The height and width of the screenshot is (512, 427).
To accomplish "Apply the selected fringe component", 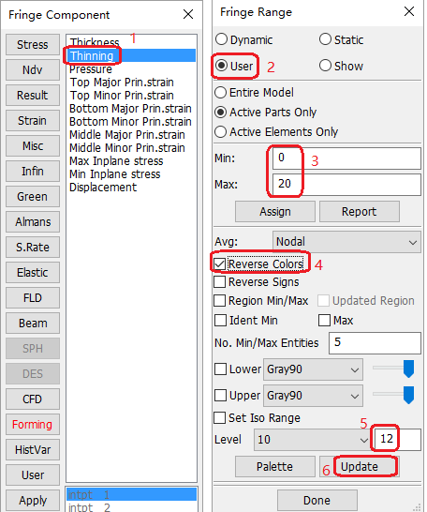I will tap(33, 500).
